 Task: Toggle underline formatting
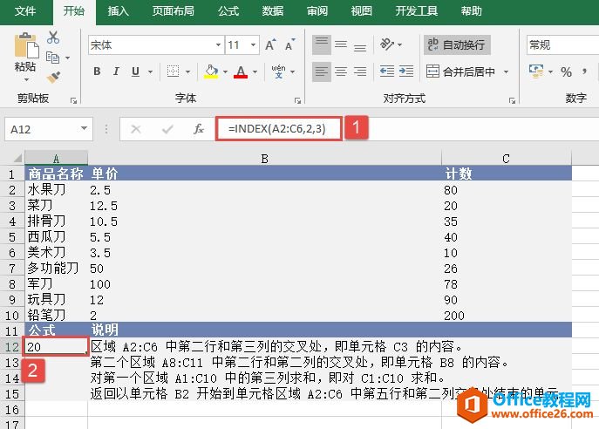click(135, 71)
